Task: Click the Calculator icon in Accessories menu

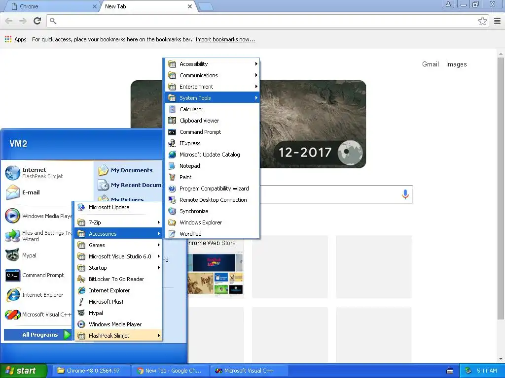Action: [172, 109]
